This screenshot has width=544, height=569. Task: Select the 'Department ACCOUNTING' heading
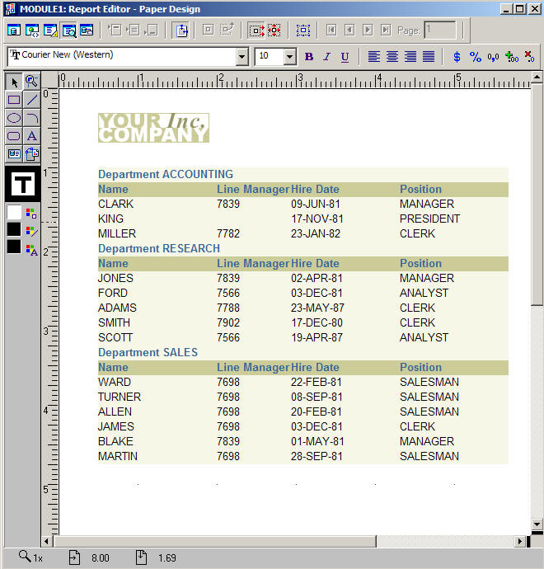point(166,174)
